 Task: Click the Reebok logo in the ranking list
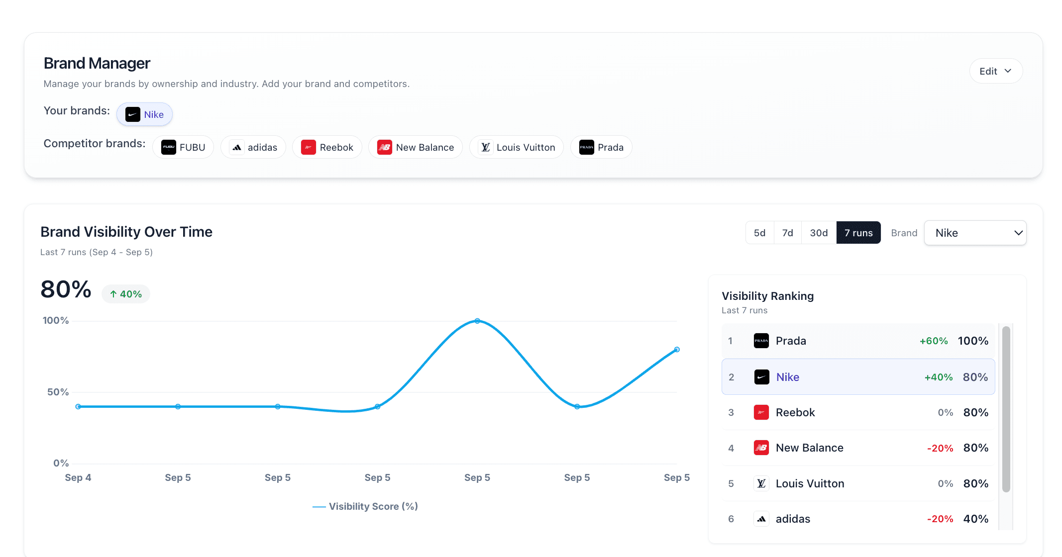761,412
